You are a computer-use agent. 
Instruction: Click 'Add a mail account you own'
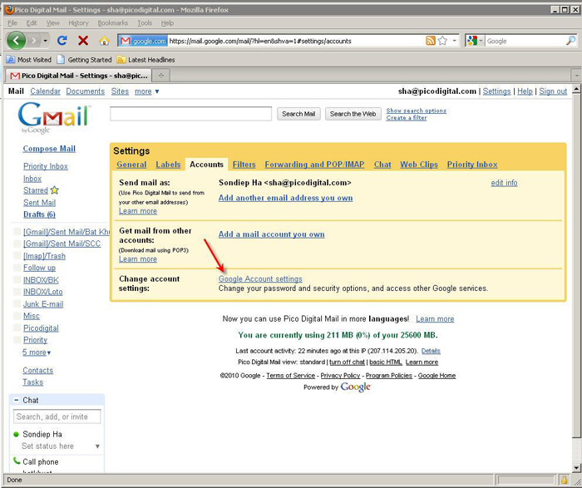click(x=271, y=234)
